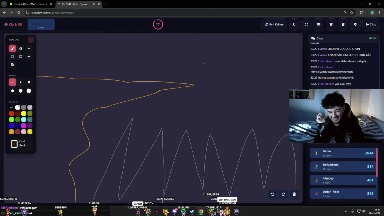Click the address bar URL field
Screen dimensions: 384x216
click(x=186, y=13)
